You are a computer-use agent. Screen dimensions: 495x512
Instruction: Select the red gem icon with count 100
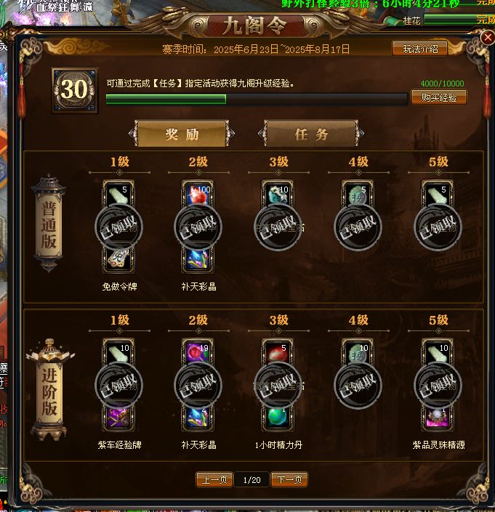click(x=198, y=195)
